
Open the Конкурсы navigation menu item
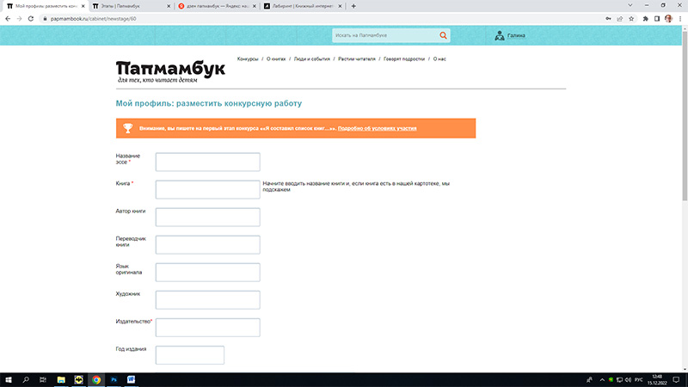(x=248, y=58)
